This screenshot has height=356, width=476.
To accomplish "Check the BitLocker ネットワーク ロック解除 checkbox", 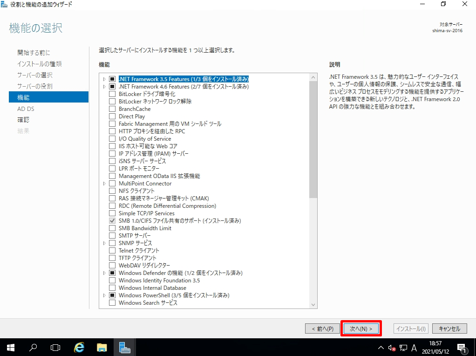I will [x=112, y=102].
